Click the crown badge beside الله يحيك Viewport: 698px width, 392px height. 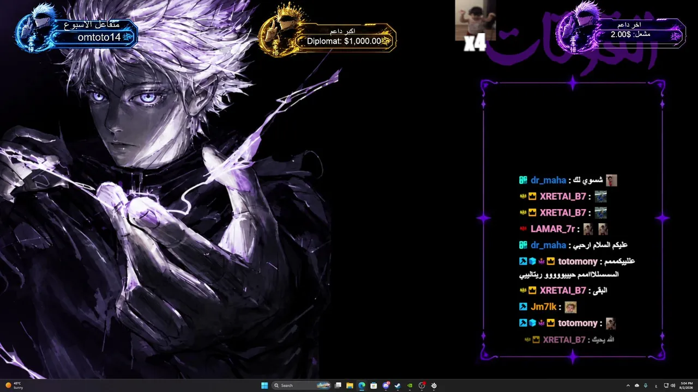click(x=537, y=340)
